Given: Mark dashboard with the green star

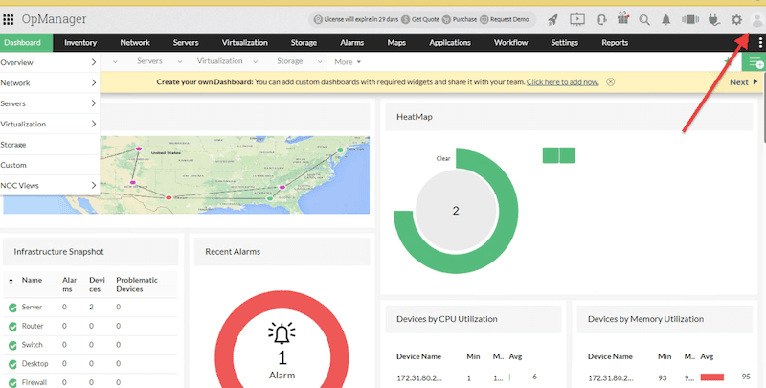Looking at the screenshot, I should (x=728, y=61).
